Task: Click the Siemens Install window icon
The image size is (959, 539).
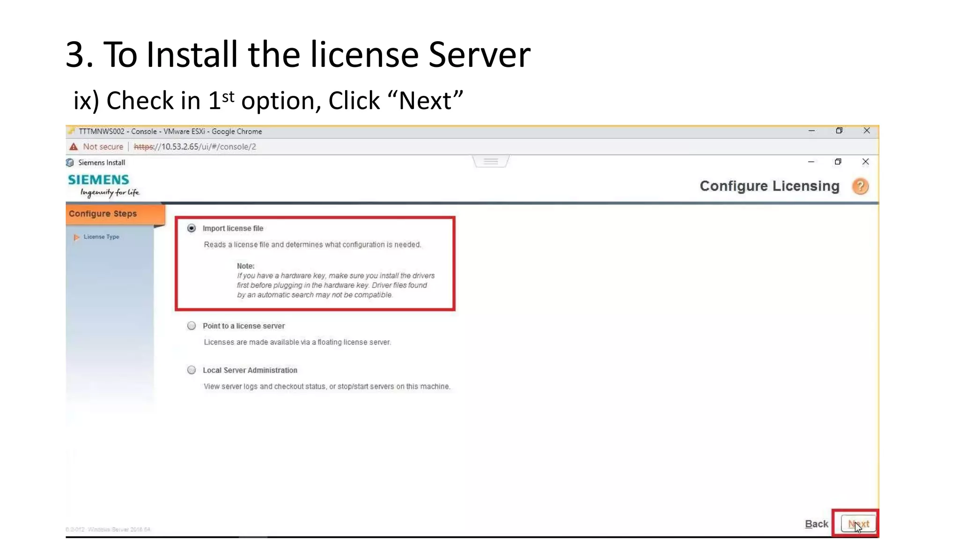Action: pos(70,163)
